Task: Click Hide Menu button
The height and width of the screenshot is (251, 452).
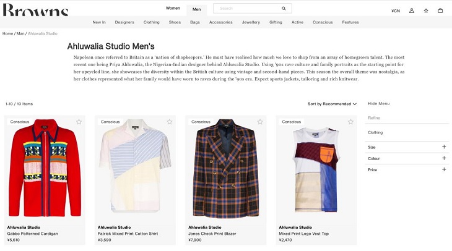Action: coord(378,104)
